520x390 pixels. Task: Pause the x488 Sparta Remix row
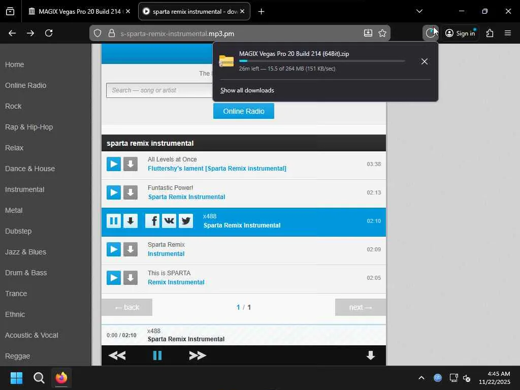click(113, 221)
